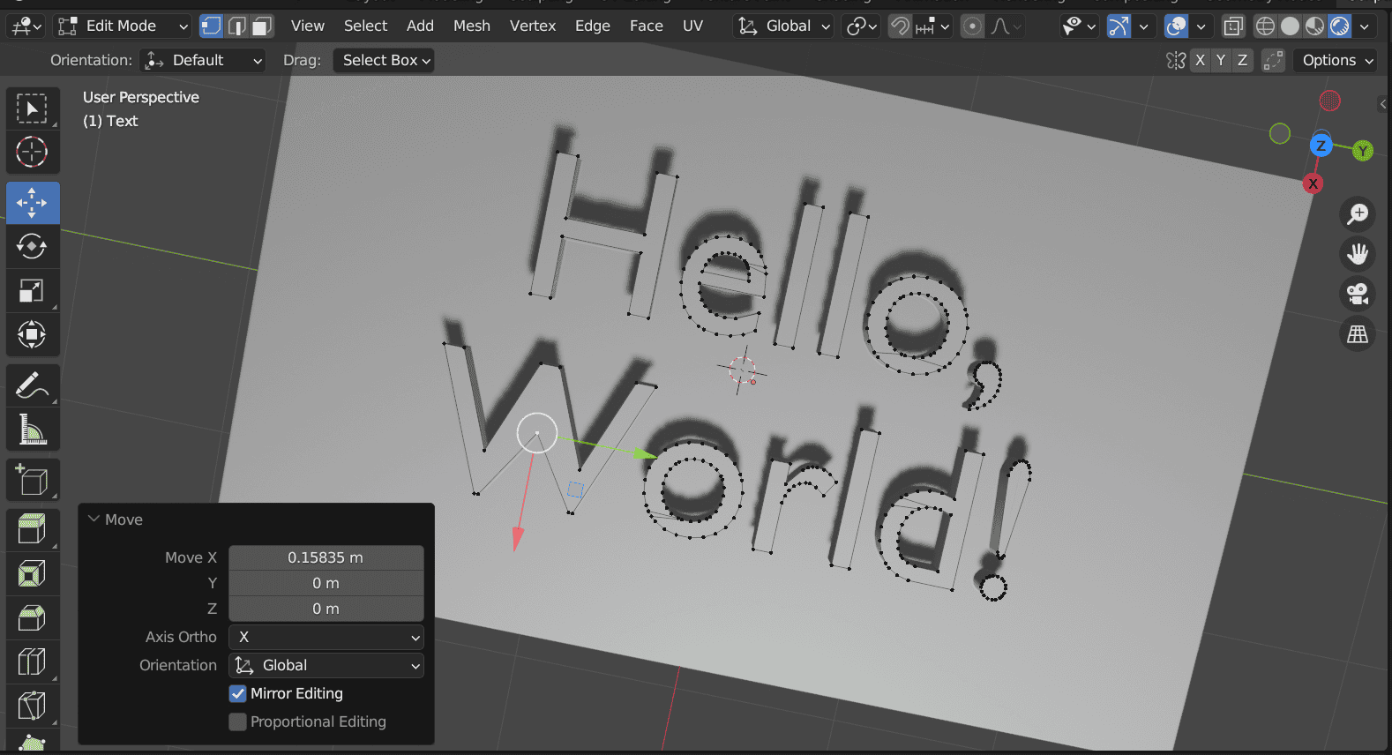Choose the Measure ruler tool

coord(33,430)
